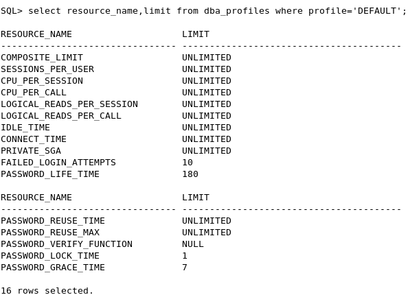408x295 pixels.
Task: Select the PASSWORD_LIFE_TIME value 180
Action: tap(190, 174)
